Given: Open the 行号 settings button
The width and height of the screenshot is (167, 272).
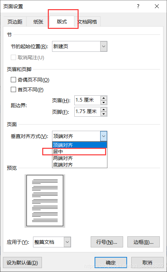Looking at the screenshot, I should coord(107,242).
